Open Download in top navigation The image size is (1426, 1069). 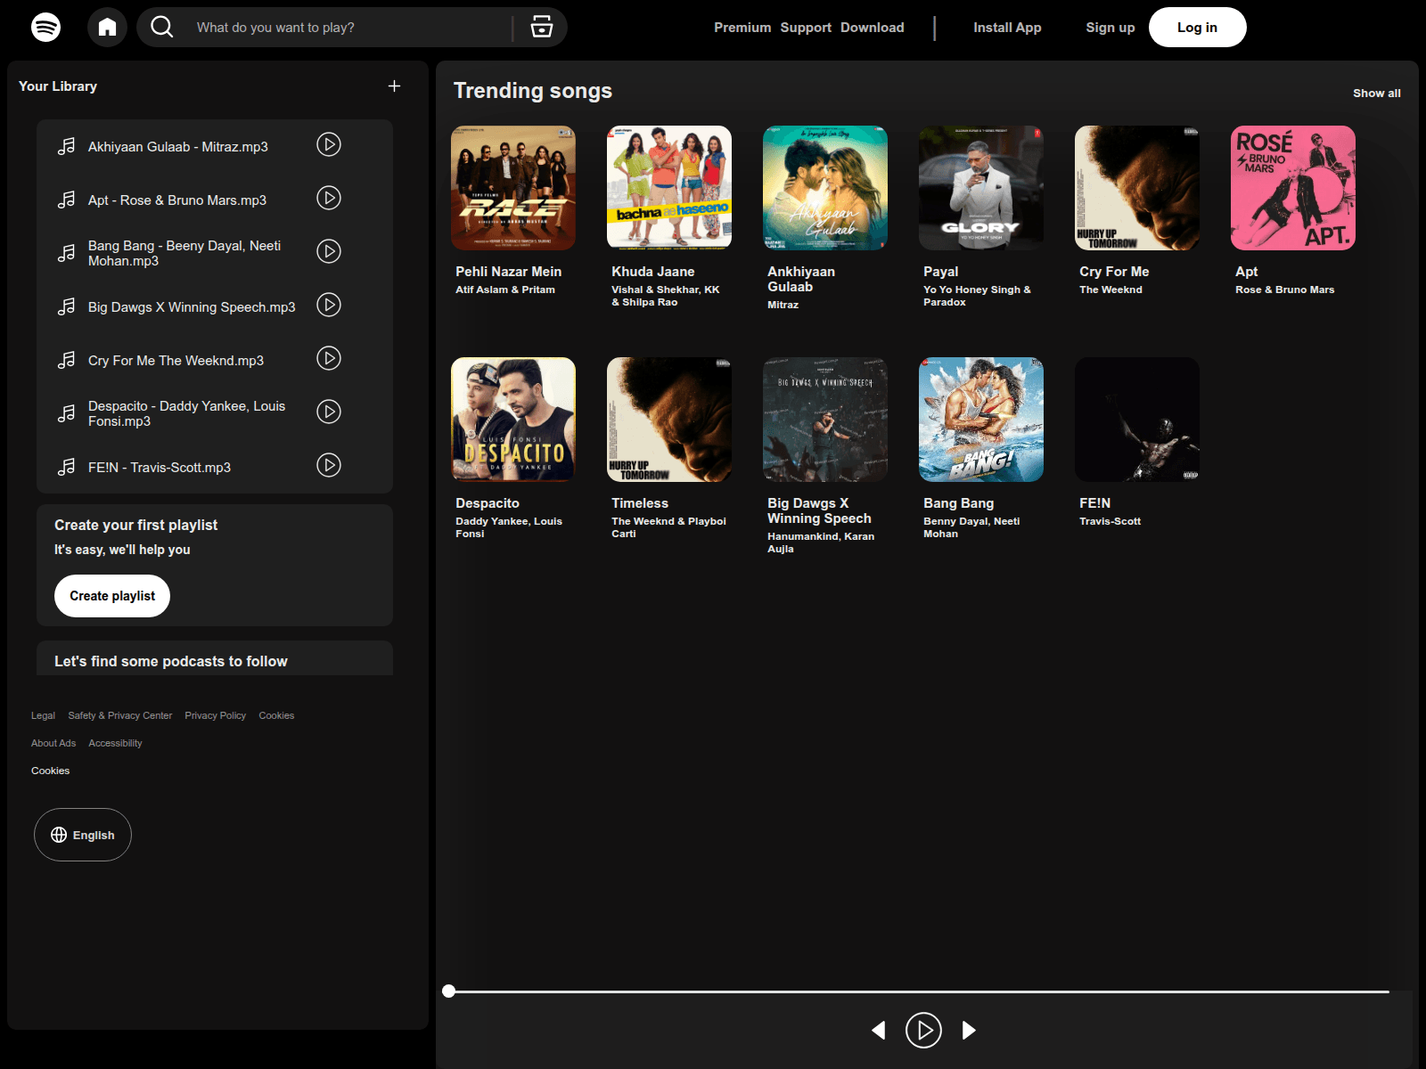(872, 28)
